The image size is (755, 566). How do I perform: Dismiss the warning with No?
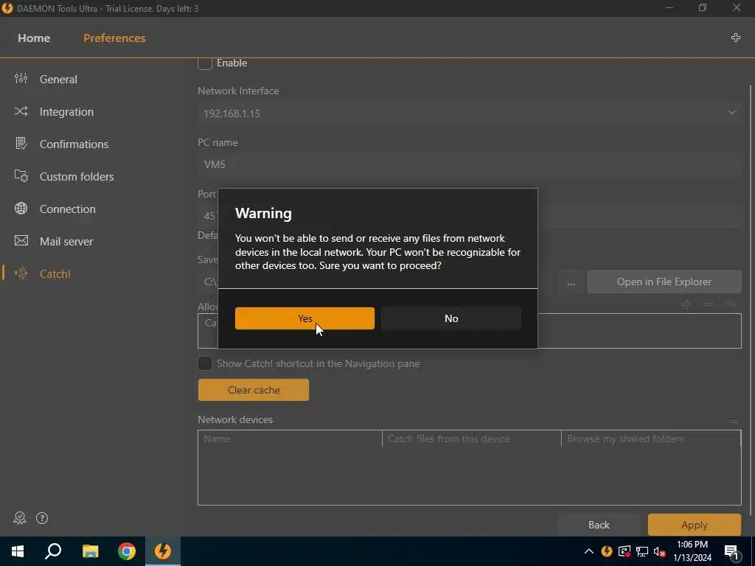451,318
